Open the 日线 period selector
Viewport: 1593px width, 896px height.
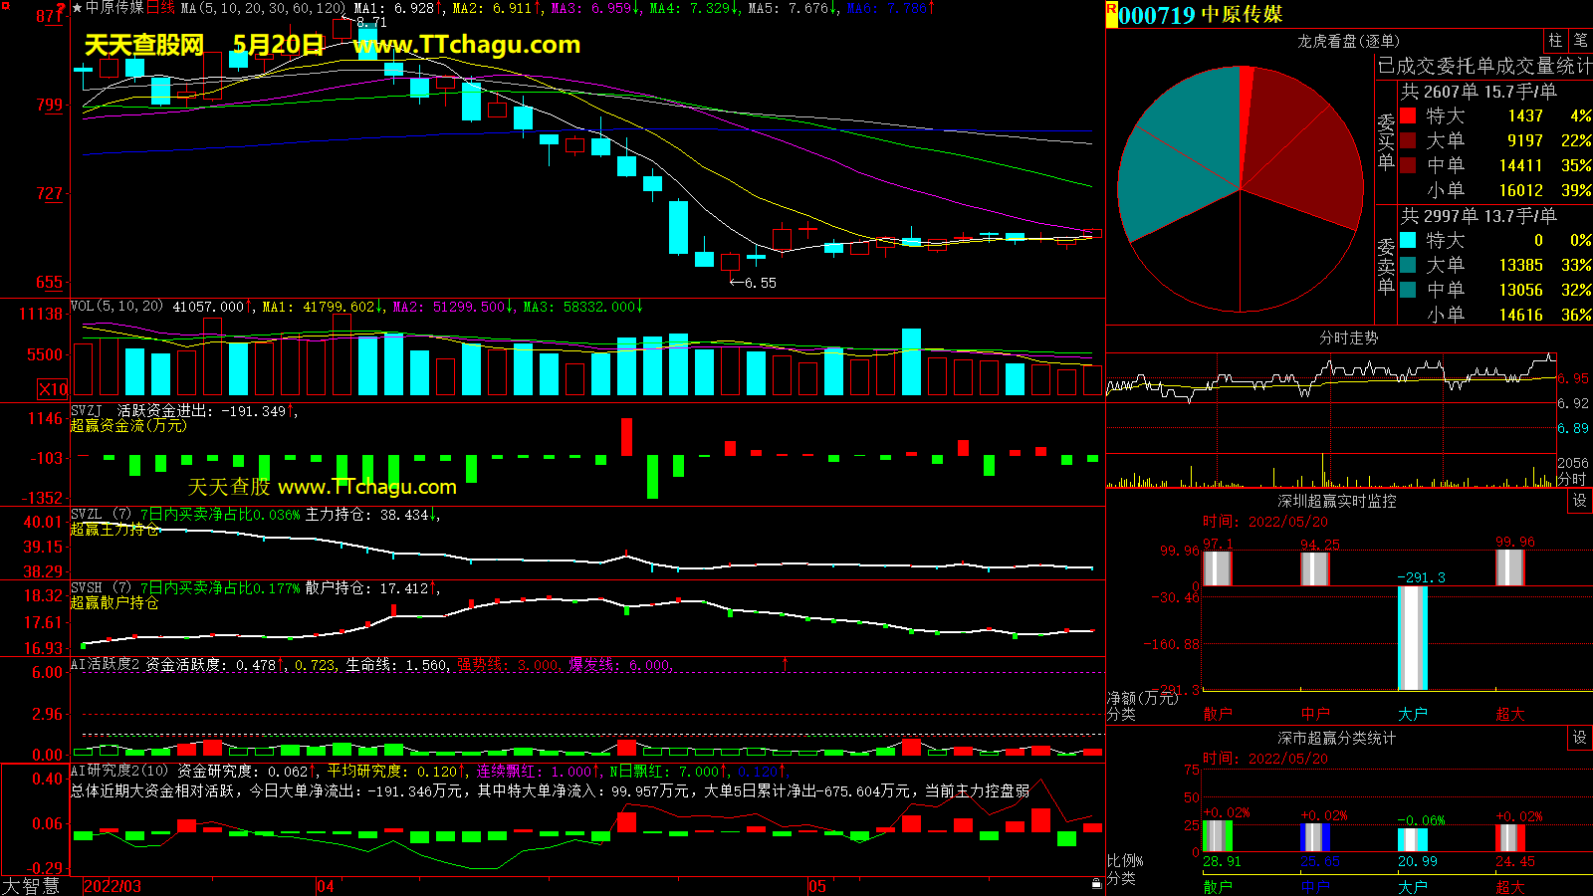[x=160, y=8]
